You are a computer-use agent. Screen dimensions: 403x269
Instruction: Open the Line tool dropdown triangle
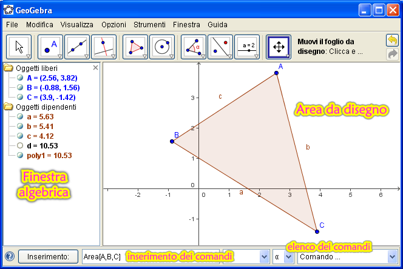(86, 56)
